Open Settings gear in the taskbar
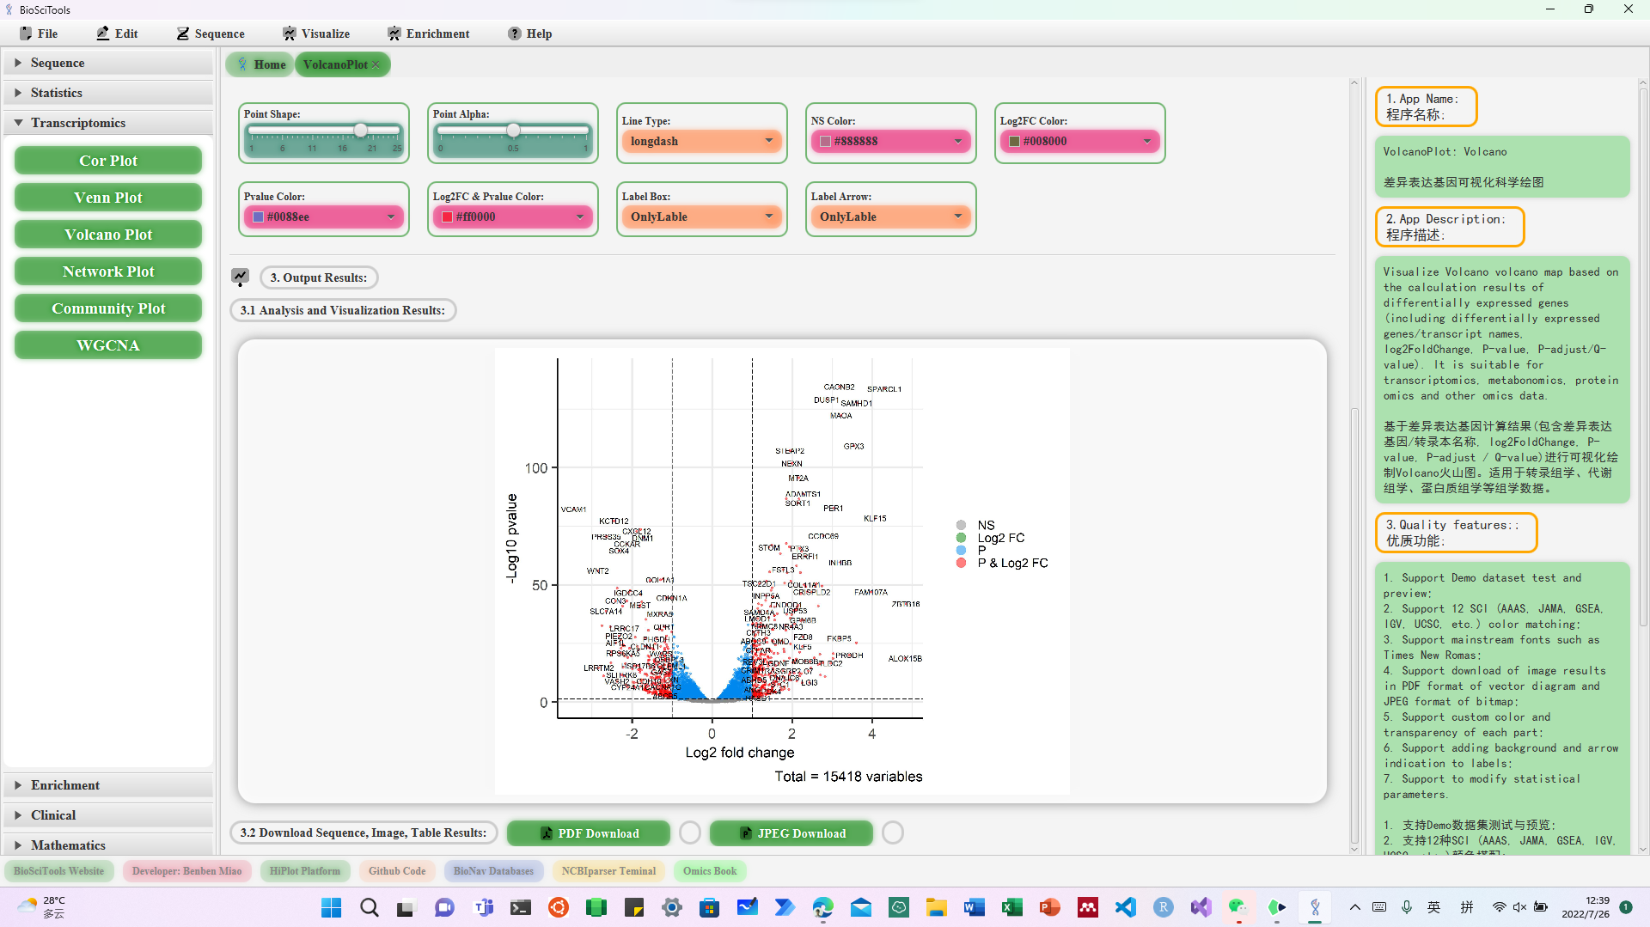1650x927 pixels. pyautogui.click(x=671, y=907)
